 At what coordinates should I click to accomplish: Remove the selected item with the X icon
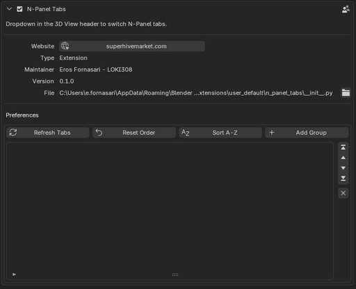(x=343, y=193)
